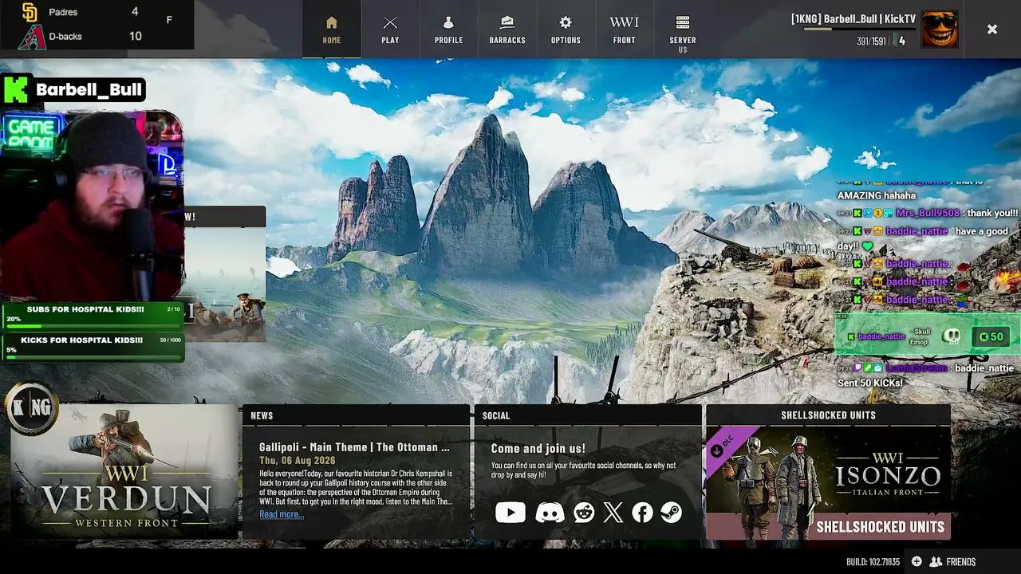
Task: Click the Padres team logo
Action: pyautogui.click(x=30, y=12)
